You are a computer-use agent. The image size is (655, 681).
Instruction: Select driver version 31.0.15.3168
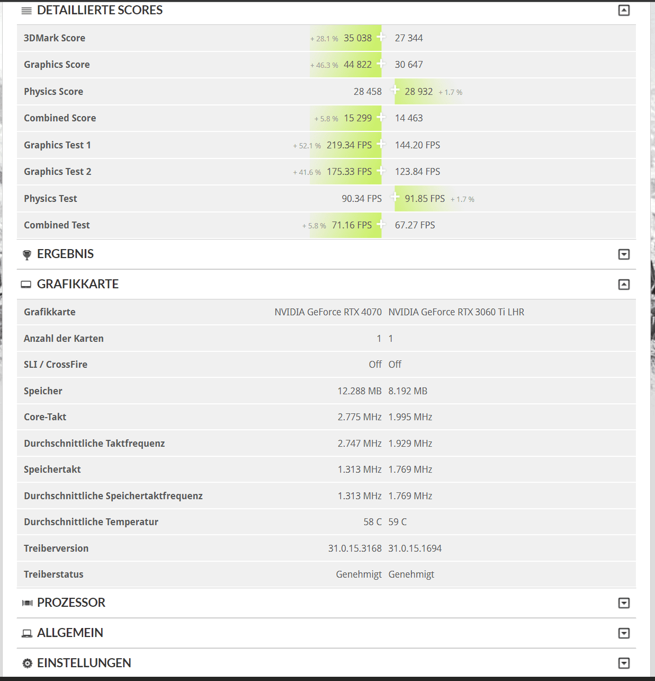tap(355, 549)
